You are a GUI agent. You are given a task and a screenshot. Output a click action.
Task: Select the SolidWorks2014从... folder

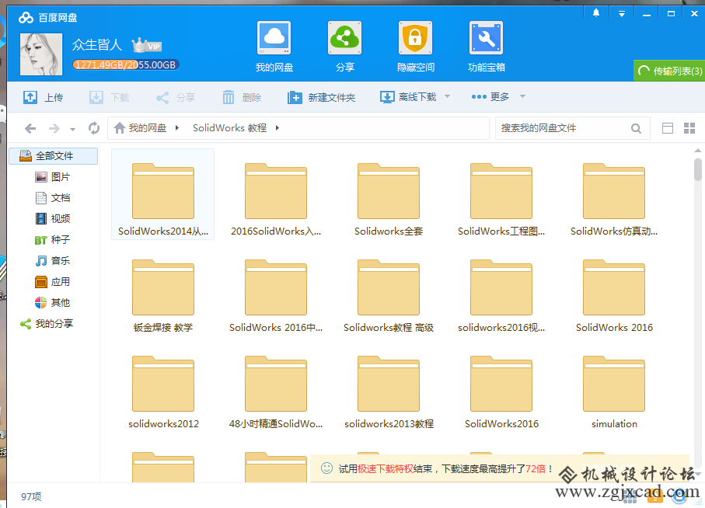[x=162, y=194]
